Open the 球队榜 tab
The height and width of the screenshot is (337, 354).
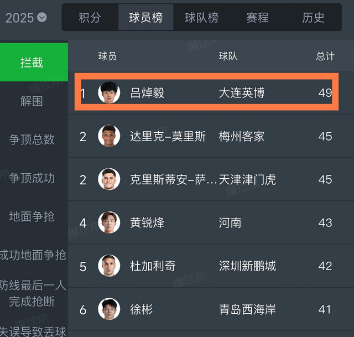pos(201,18)
